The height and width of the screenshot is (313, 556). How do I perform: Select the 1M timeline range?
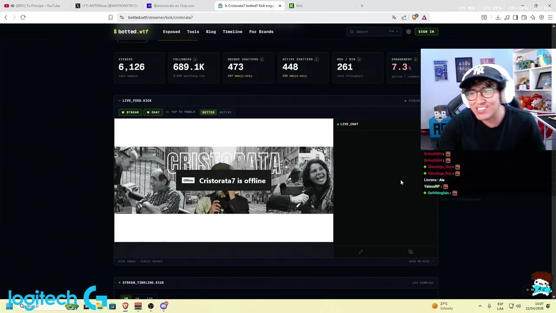(126, 298)
